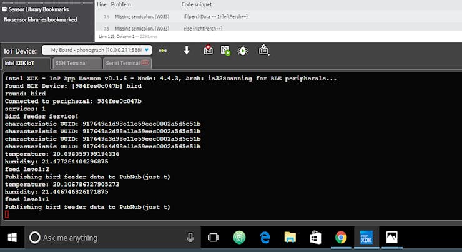The image size is (462, 252).
Task: Open the IoT Device board dropdown
Action: pos(97,50)
